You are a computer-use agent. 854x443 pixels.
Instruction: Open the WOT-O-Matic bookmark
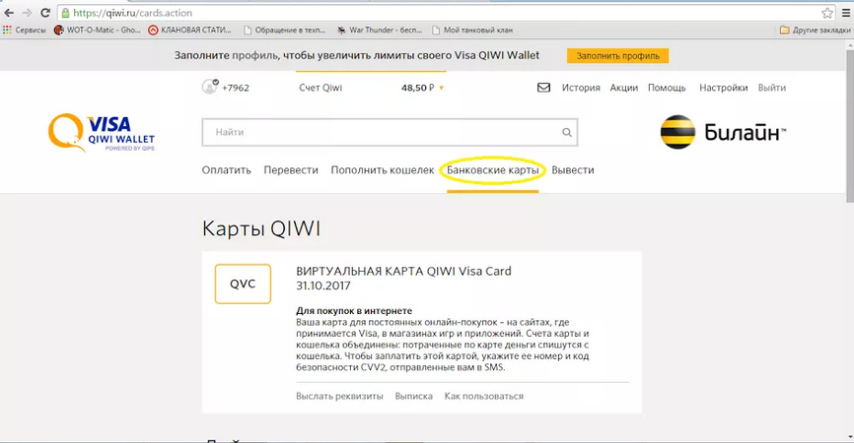[x=97, y=30]
